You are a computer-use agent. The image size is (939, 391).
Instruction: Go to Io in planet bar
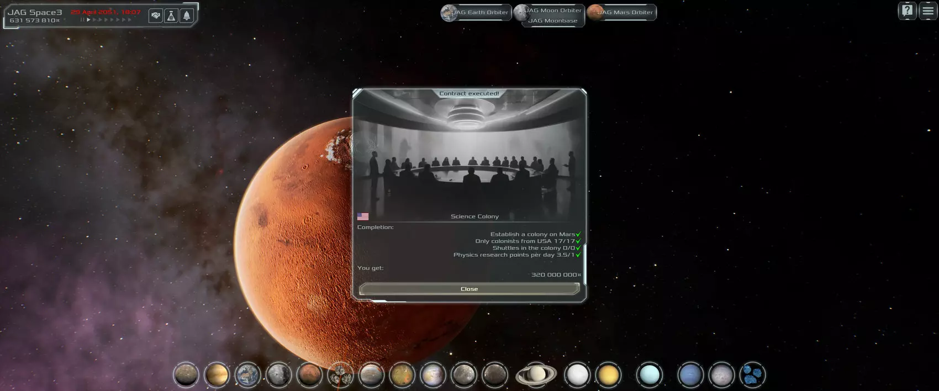(402, 375)
